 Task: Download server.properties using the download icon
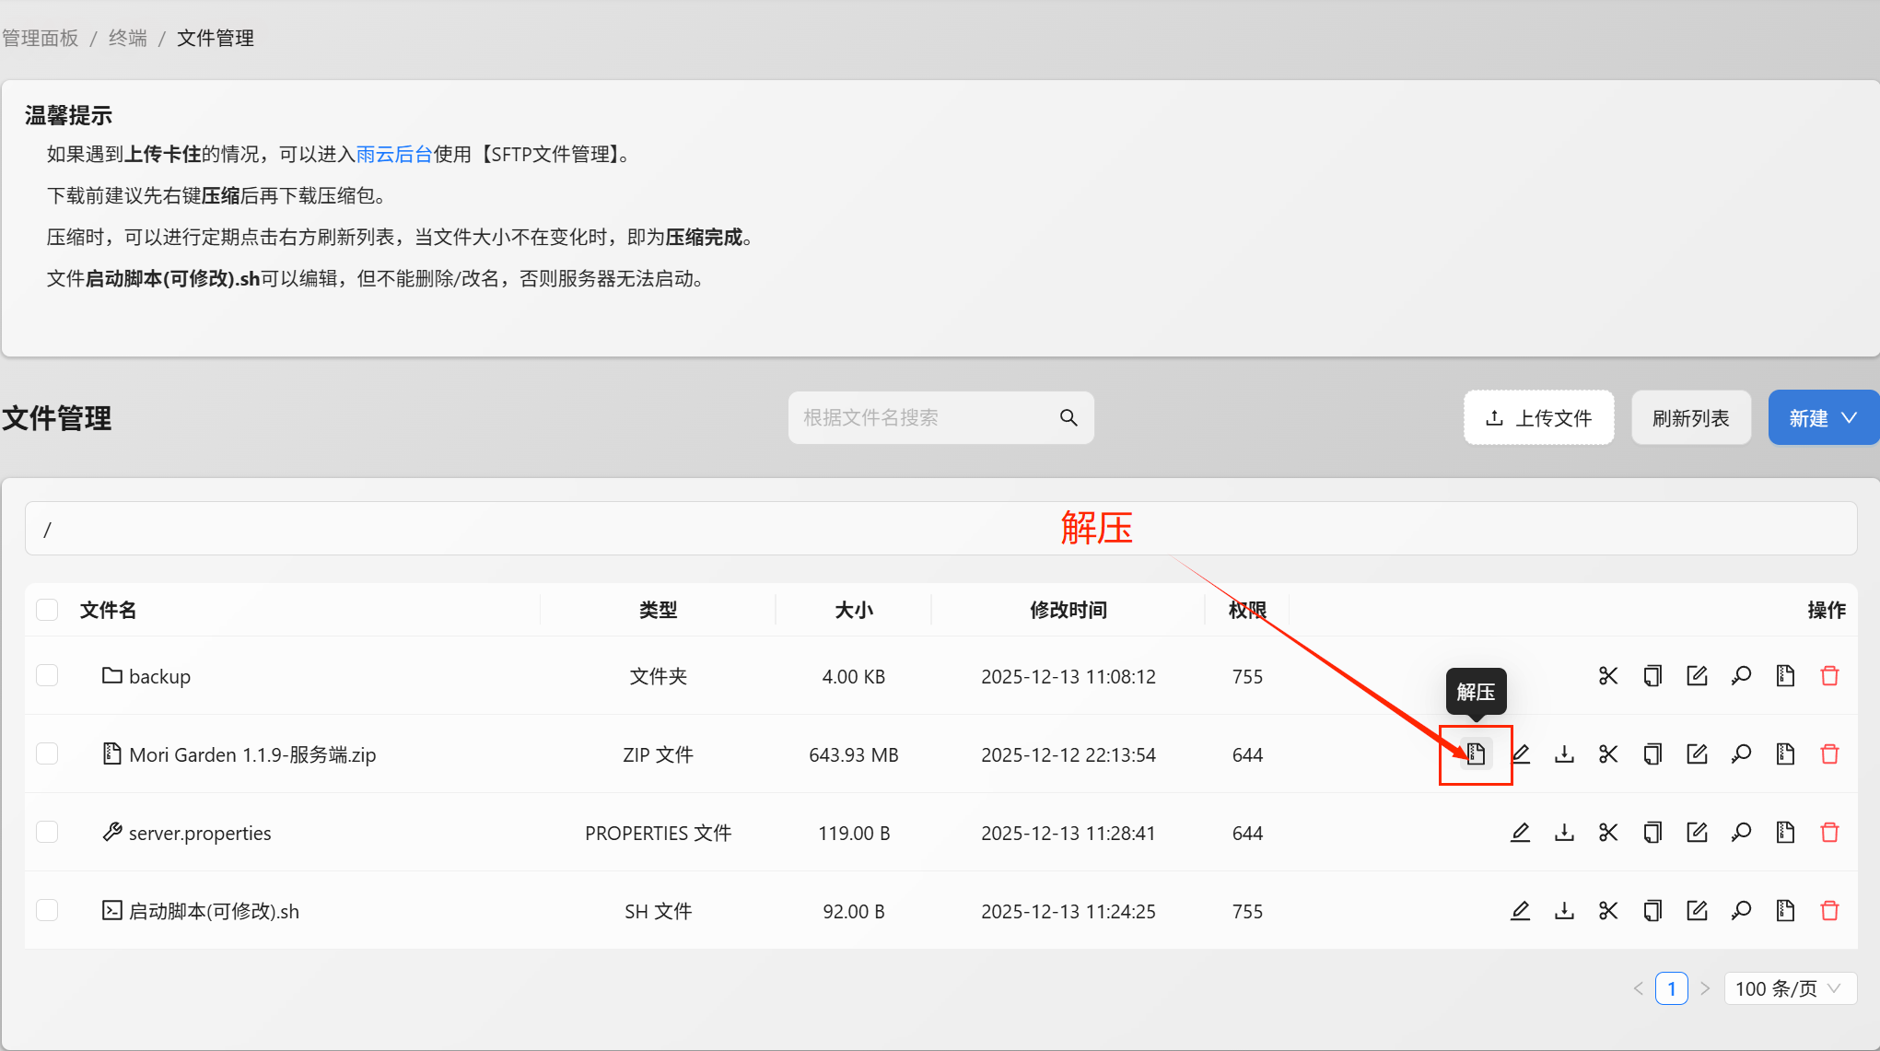click(x=1564, y=833)
